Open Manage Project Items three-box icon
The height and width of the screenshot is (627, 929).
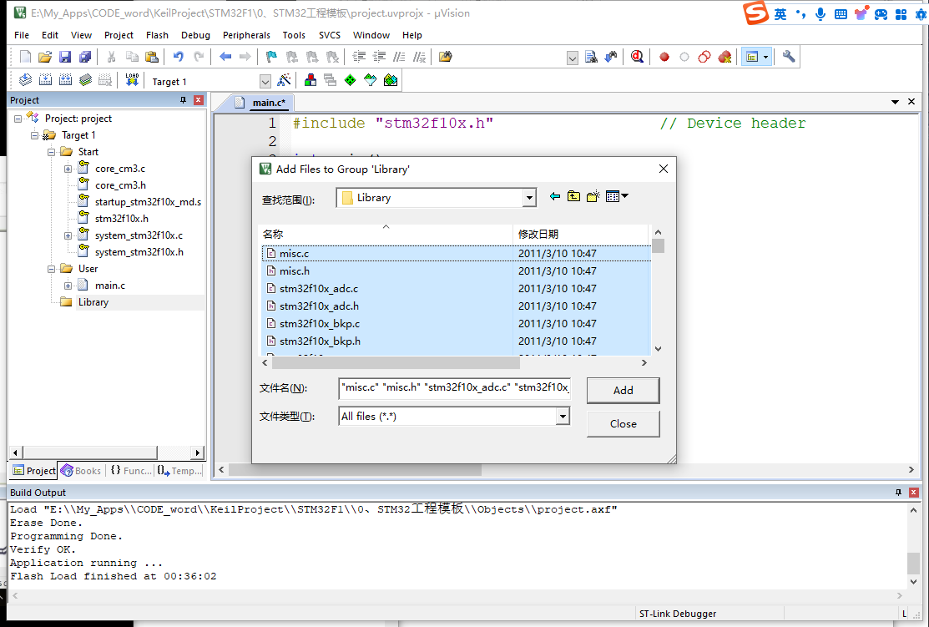click(x=310, y=80)
